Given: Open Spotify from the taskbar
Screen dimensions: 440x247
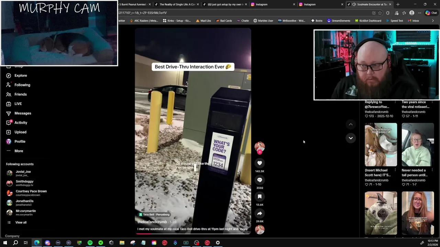Looking at the screenshot, I should point(90,243).
